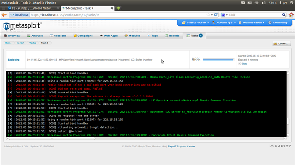The image size is (295, 165).
Task: Click the Collect... button
Action: [x=281, y=43]
